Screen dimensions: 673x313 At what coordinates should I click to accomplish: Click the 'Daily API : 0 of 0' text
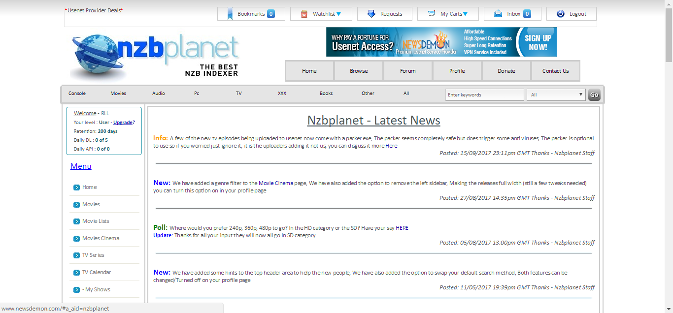[x=92, y=149]
